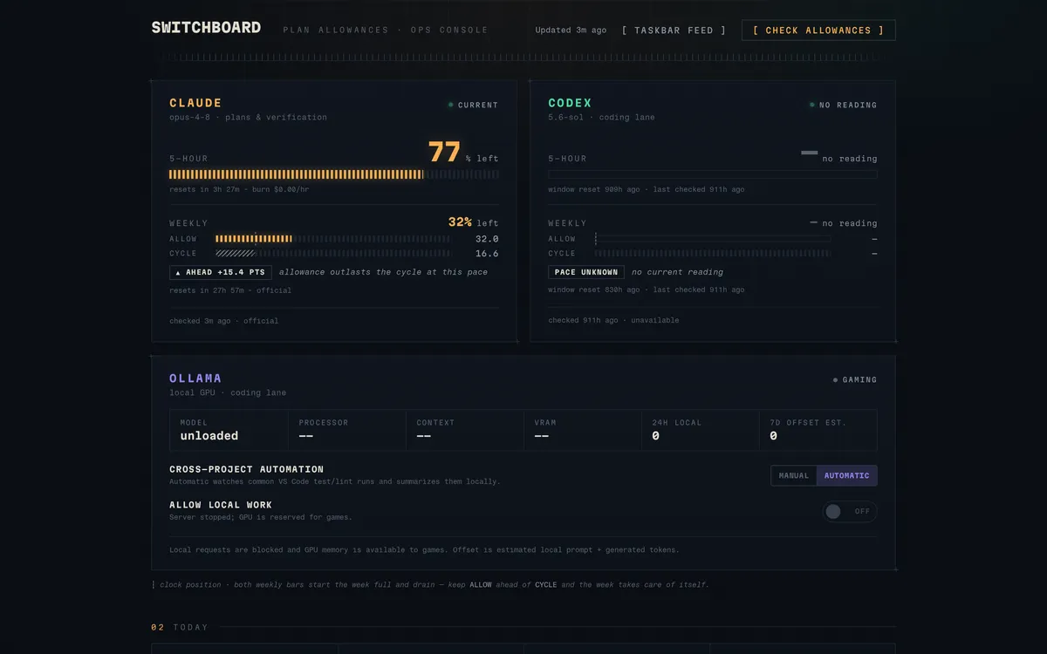The width and height of the screenshot is (1047, 654).
Task: Click the green CURRENT status dot
Action: 451,105
